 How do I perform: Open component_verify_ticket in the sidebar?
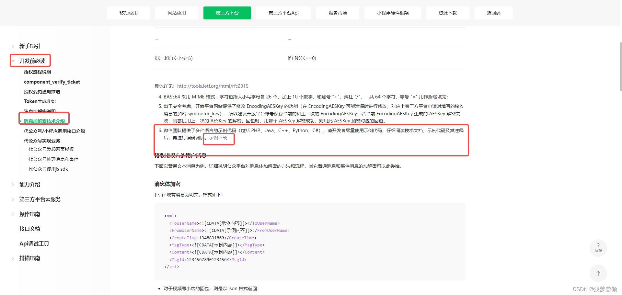point(52,82)
